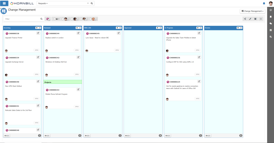Click into the top search input field
Viewport: 274px width, 143px height.
click(67, 3)
